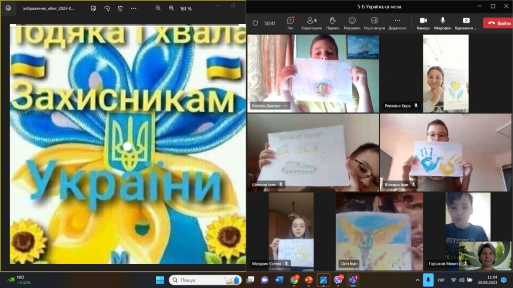Open Microsoft Teams from the taskbar

(353, 280)
